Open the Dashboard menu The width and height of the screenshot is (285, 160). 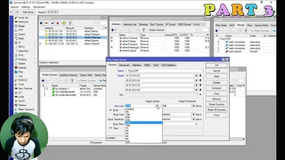39,7
